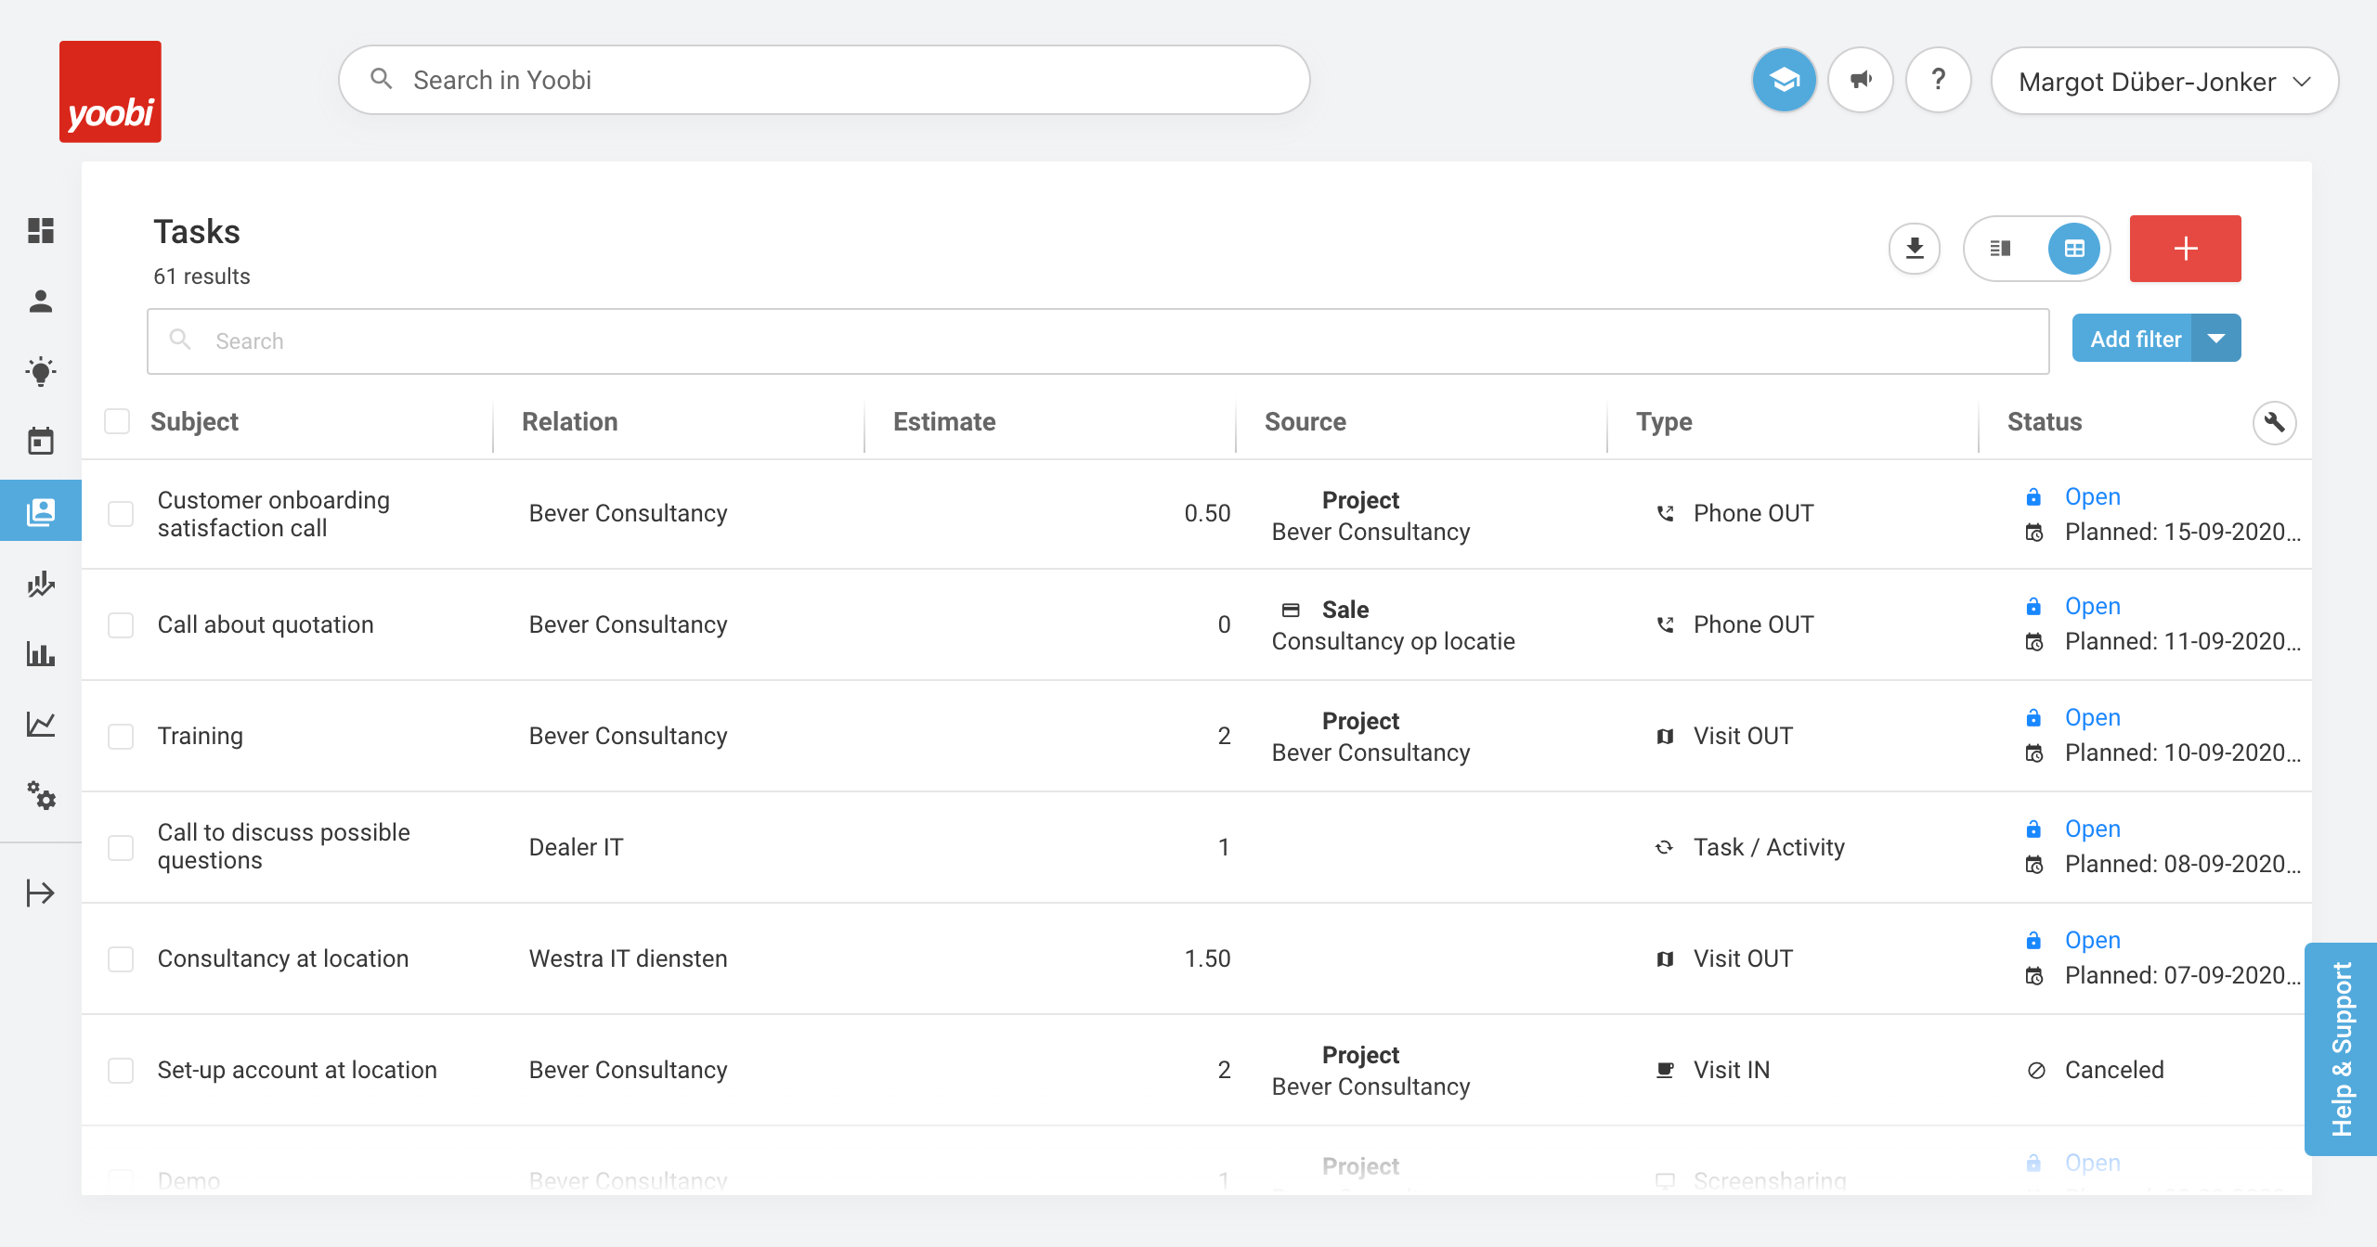Focus the tasks Search field

(1098, 341)
